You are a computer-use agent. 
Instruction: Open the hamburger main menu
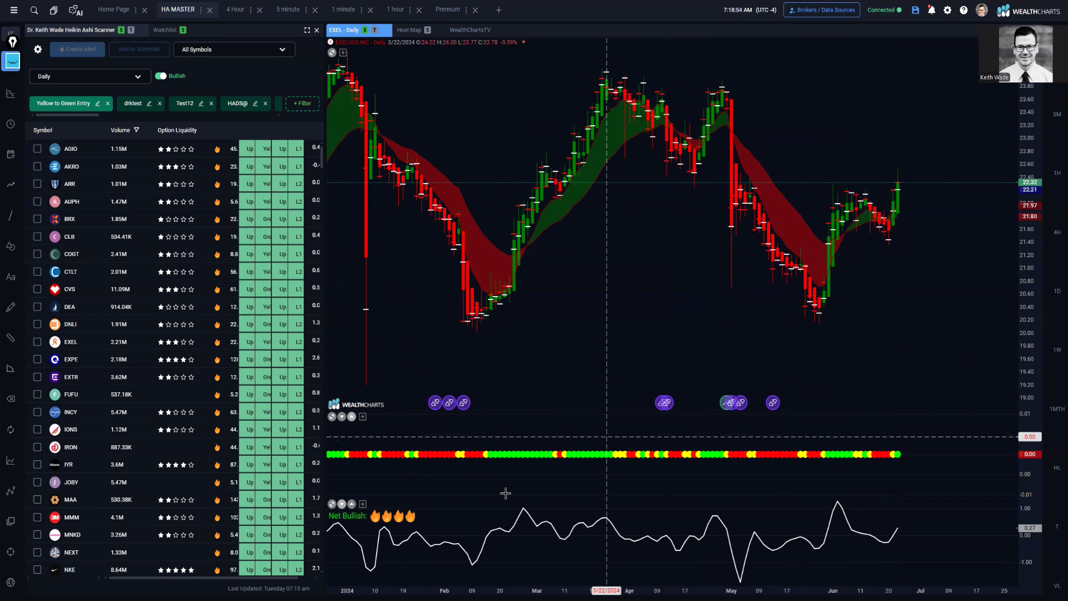pos(14,10)
